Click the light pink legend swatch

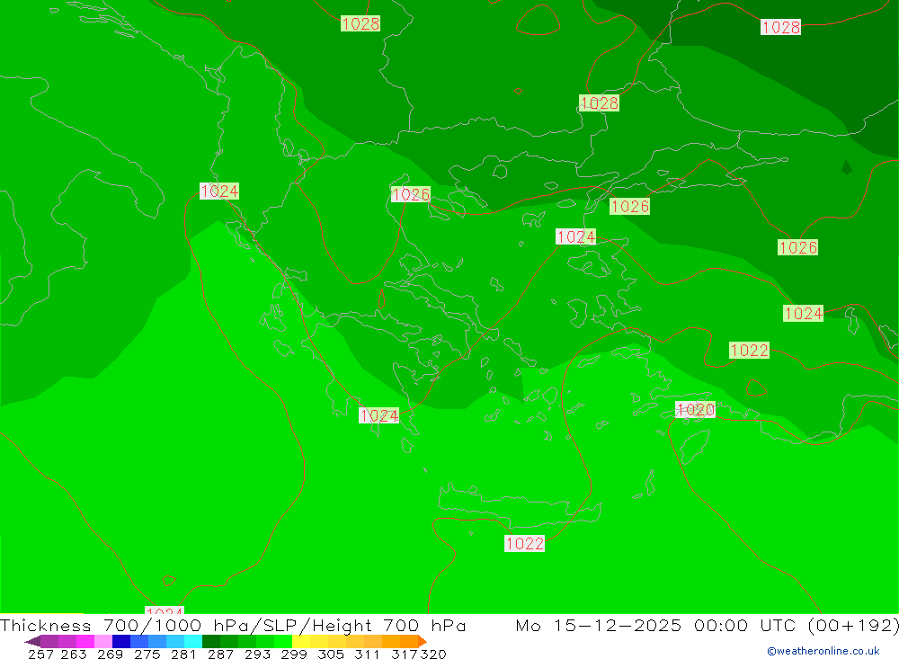(x=103, y=641)
